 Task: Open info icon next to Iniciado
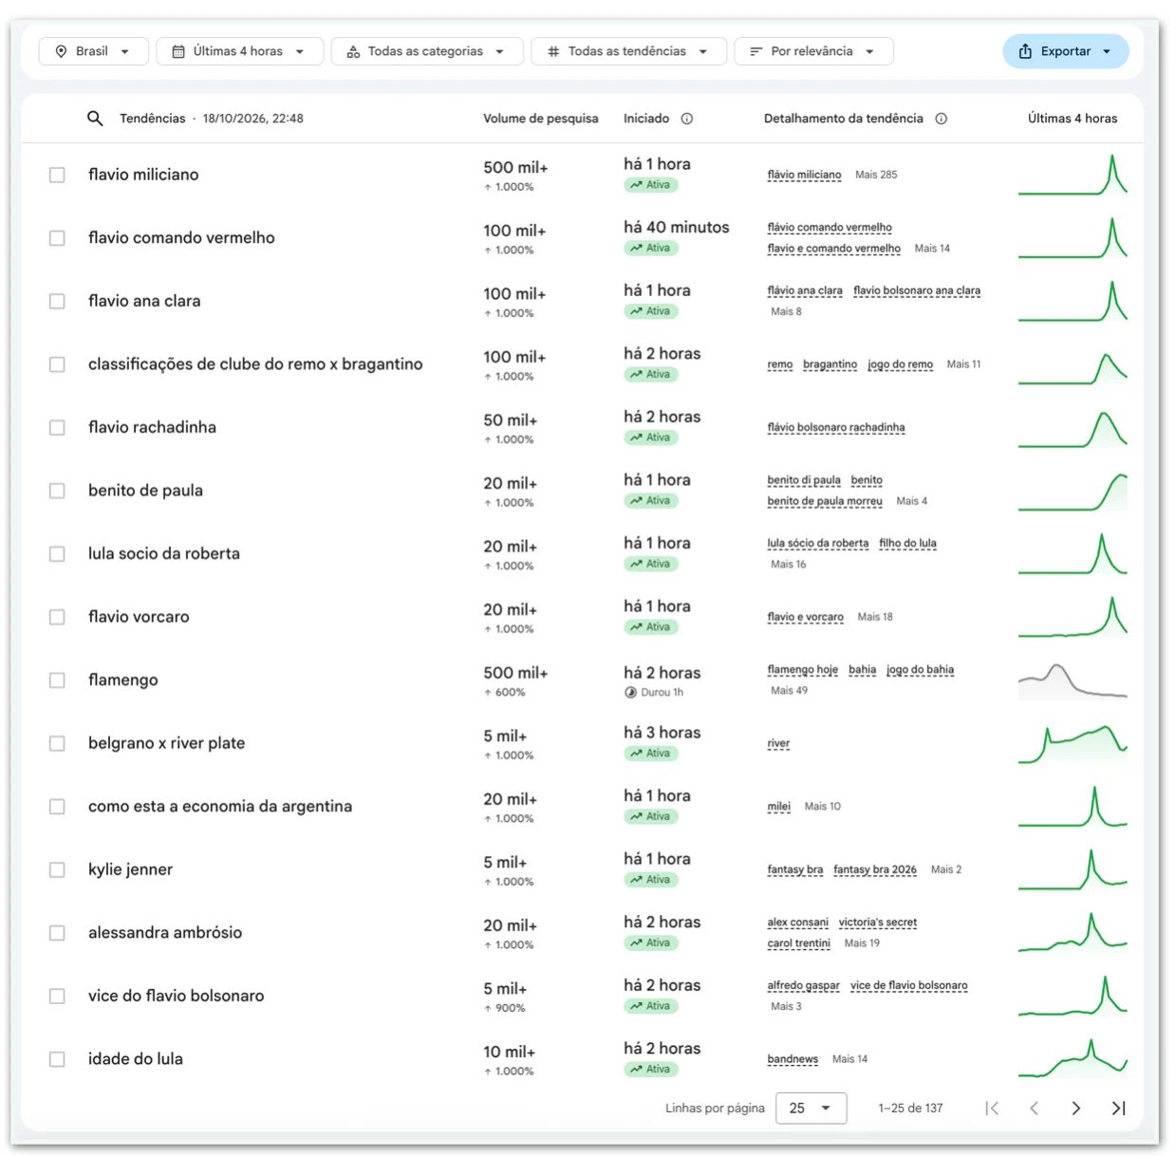coord(687,119)
